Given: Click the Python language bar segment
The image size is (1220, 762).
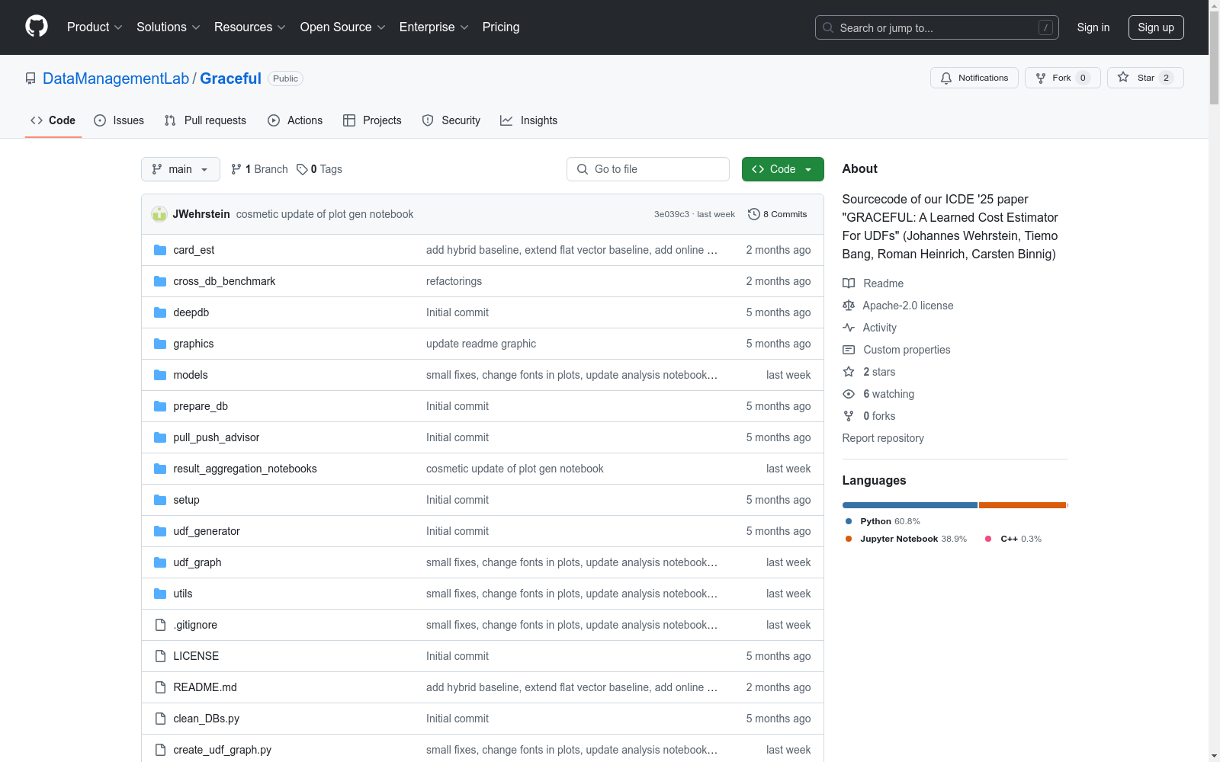Looking at the screenshot, I should click(x=910, y=505).
